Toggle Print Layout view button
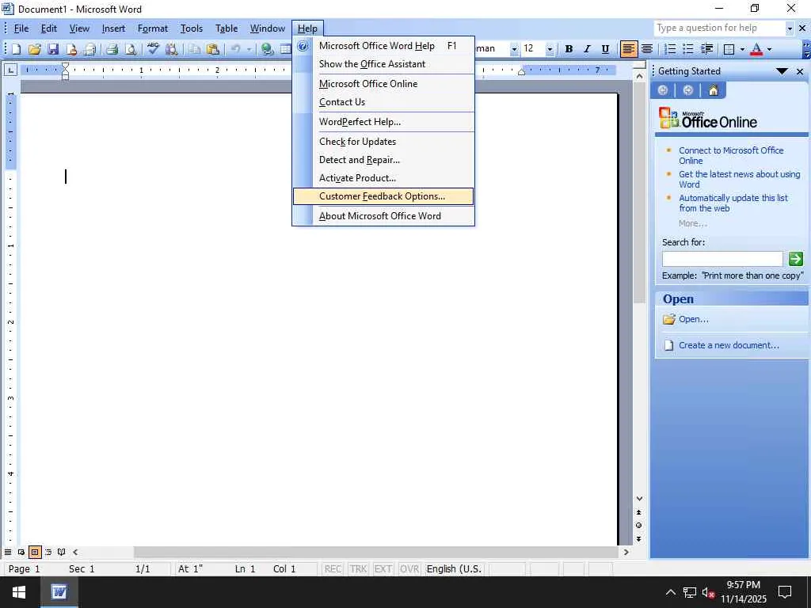This screenshot has width=811, height=608. [x=35, y=552]
